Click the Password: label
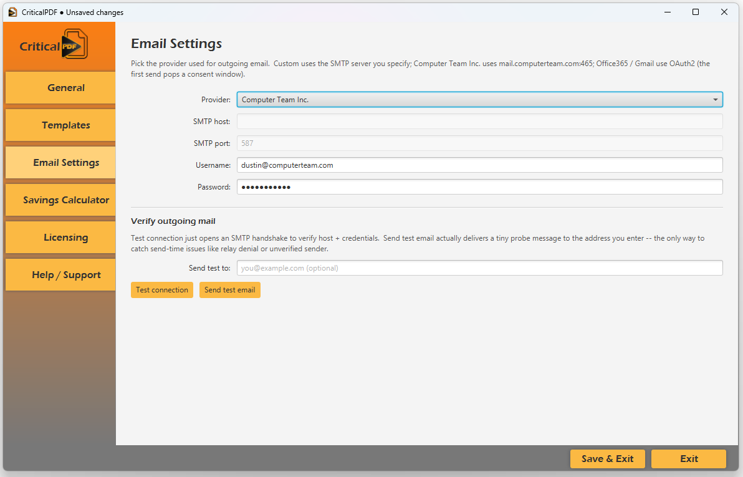This screenshot has width=743, height=477. (214, 187)
